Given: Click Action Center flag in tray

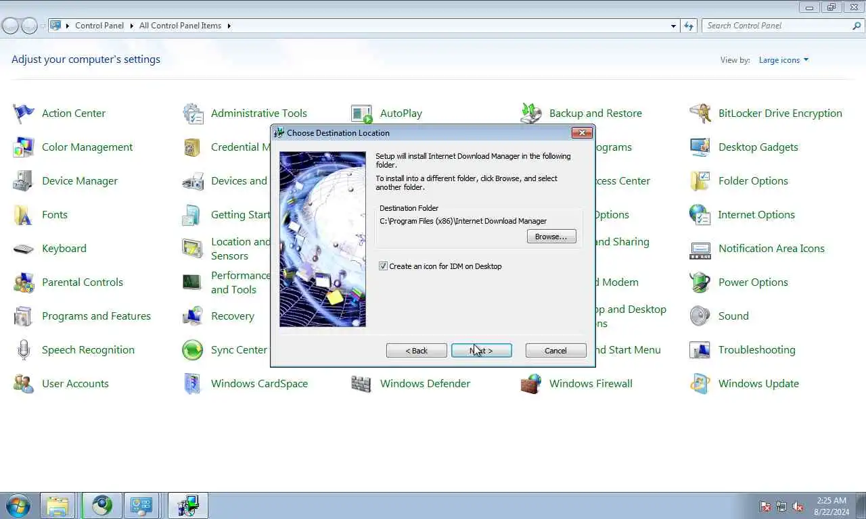Looking at the screenshot, I should click(x=765, y=506).
